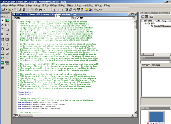
Task: Collapse the 窗体 folder in project tree
Action: (x=146, y=24)
